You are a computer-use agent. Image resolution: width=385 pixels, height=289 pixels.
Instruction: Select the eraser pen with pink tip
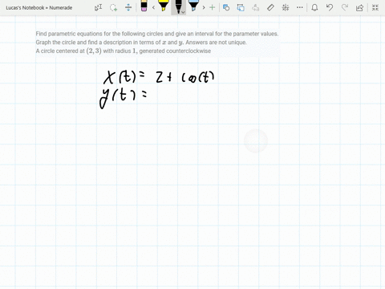pyautogui.click(x=144, y=6)
